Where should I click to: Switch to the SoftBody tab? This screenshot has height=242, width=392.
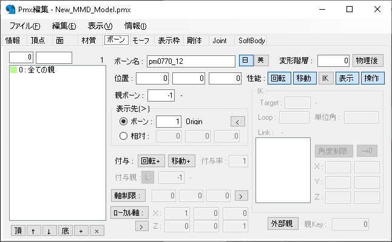coord(251,40)
